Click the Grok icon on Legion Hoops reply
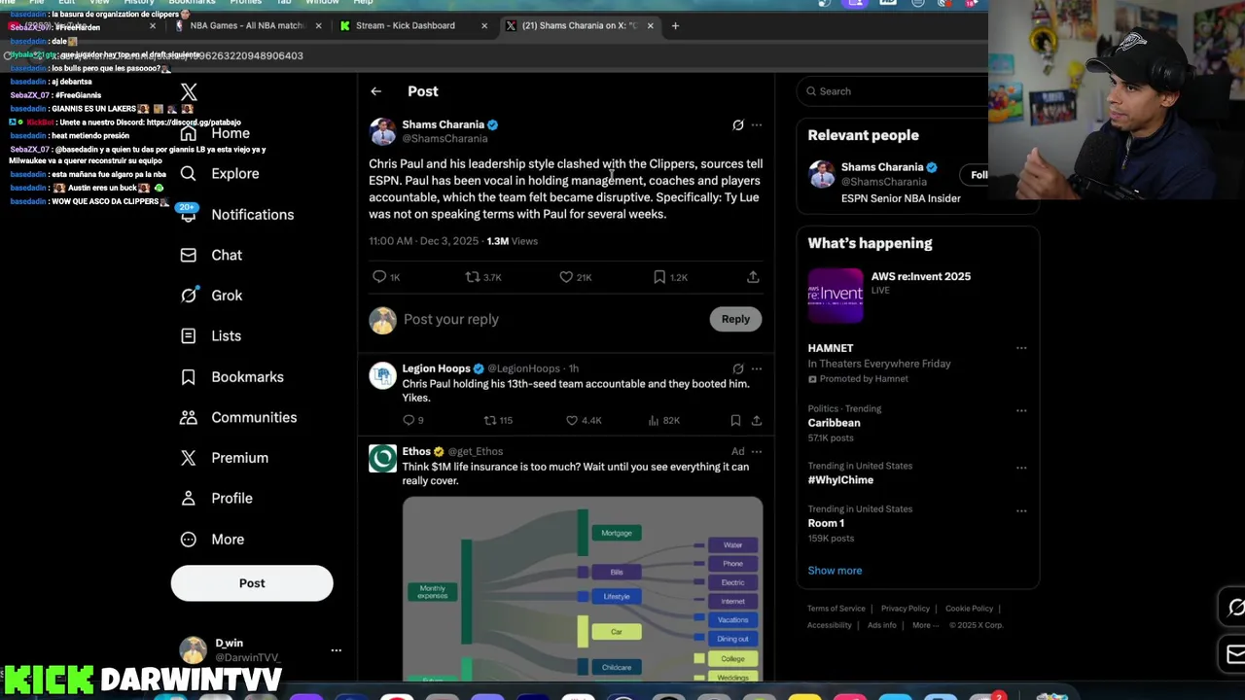 [738, 369]
